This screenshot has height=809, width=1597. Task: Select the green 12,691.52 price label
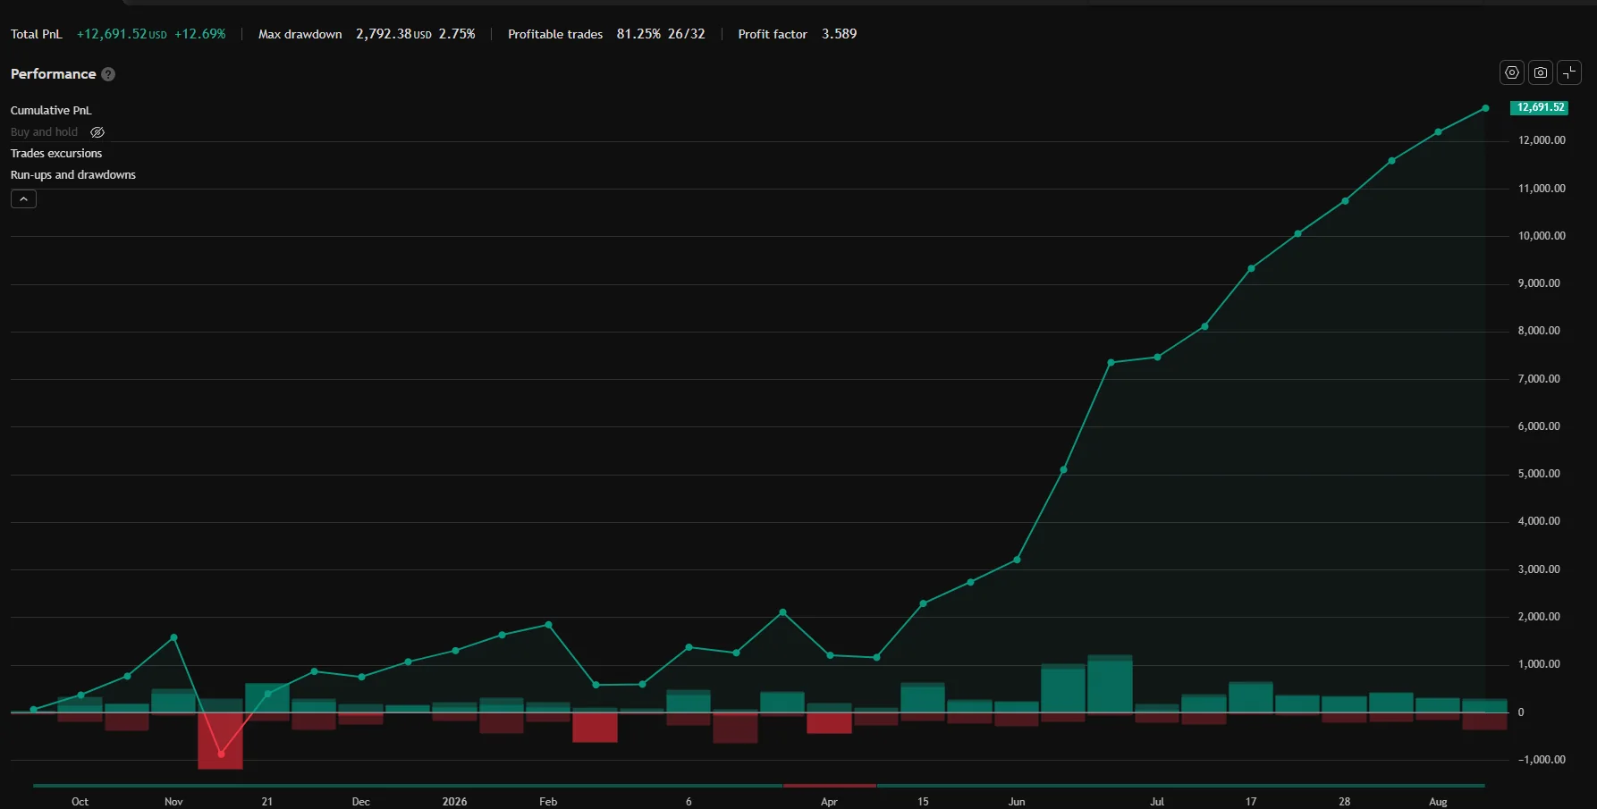click(1540, 107)
